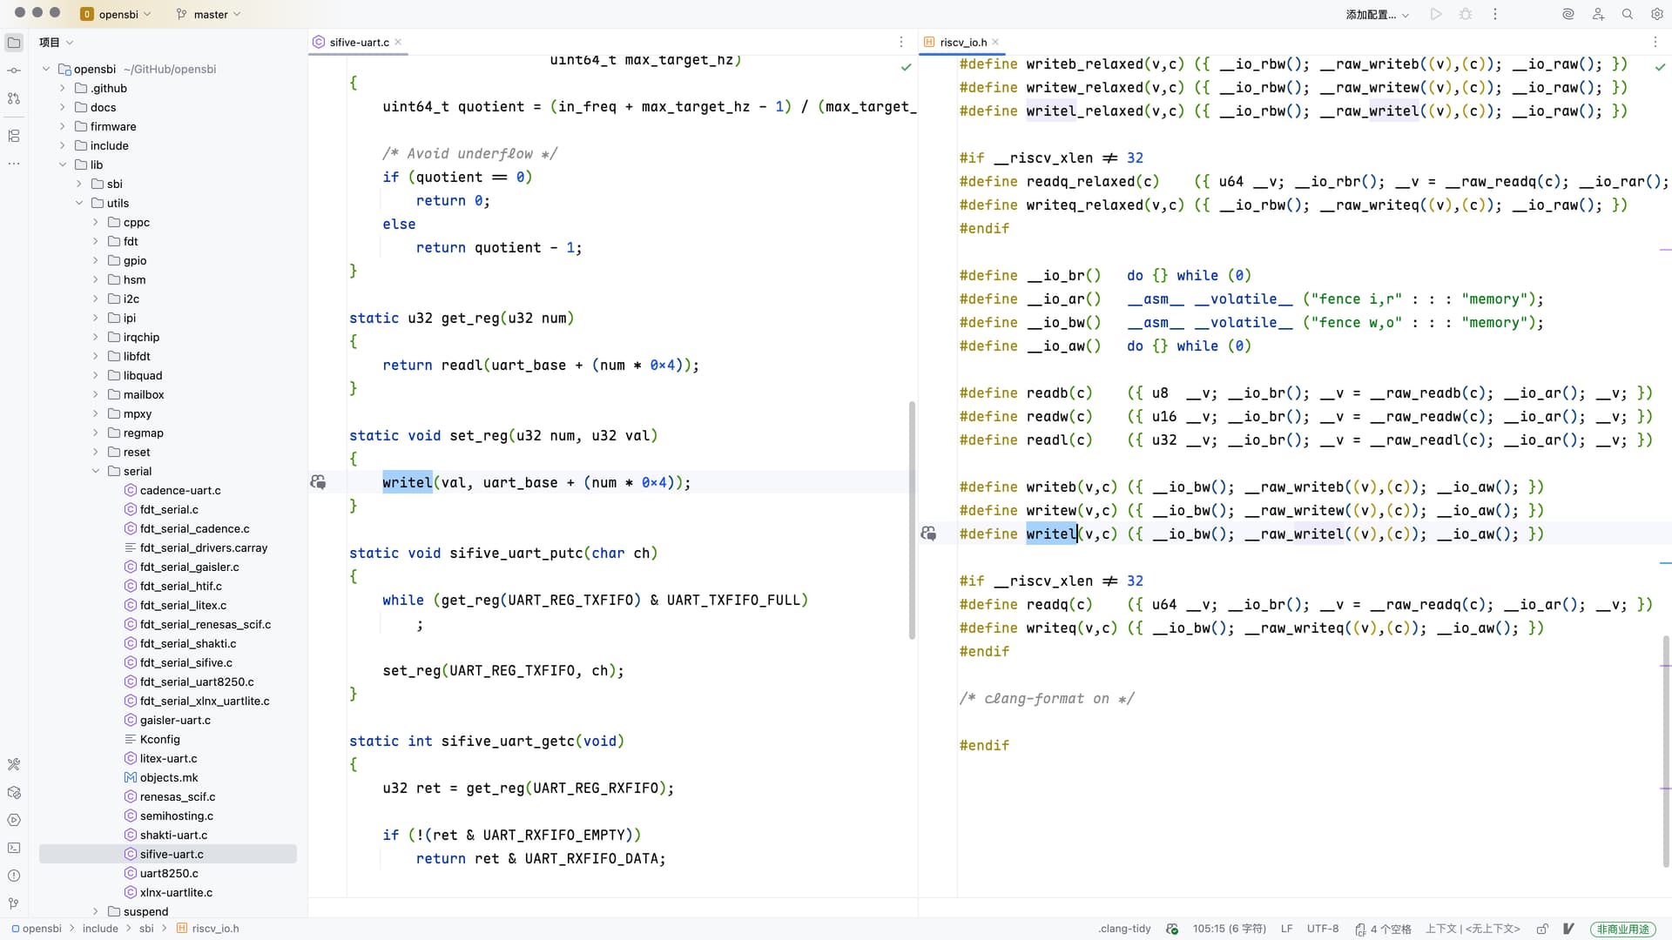1672x940 pixels.
Task: Expand the .github folder
Action: [x=63, y=88]
